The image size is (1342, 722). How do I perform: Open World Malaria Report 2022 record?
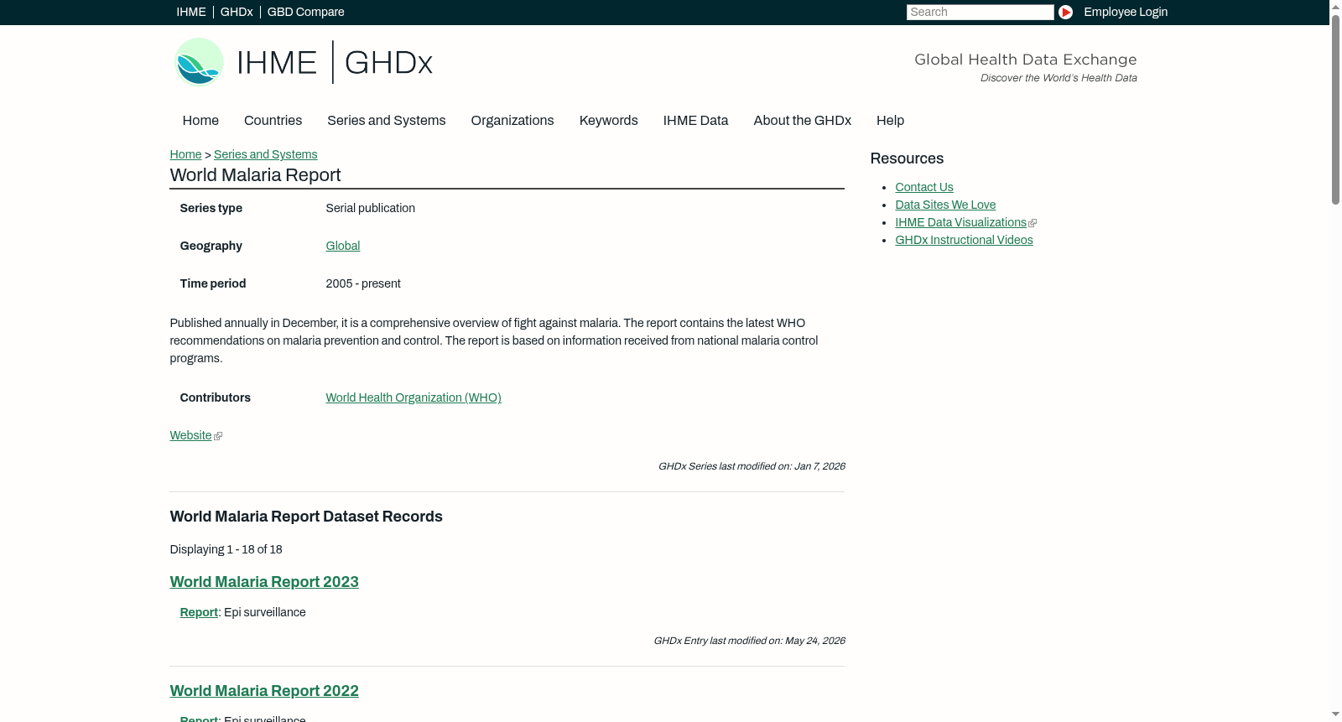pyautogui.click(x=264, y=691)
